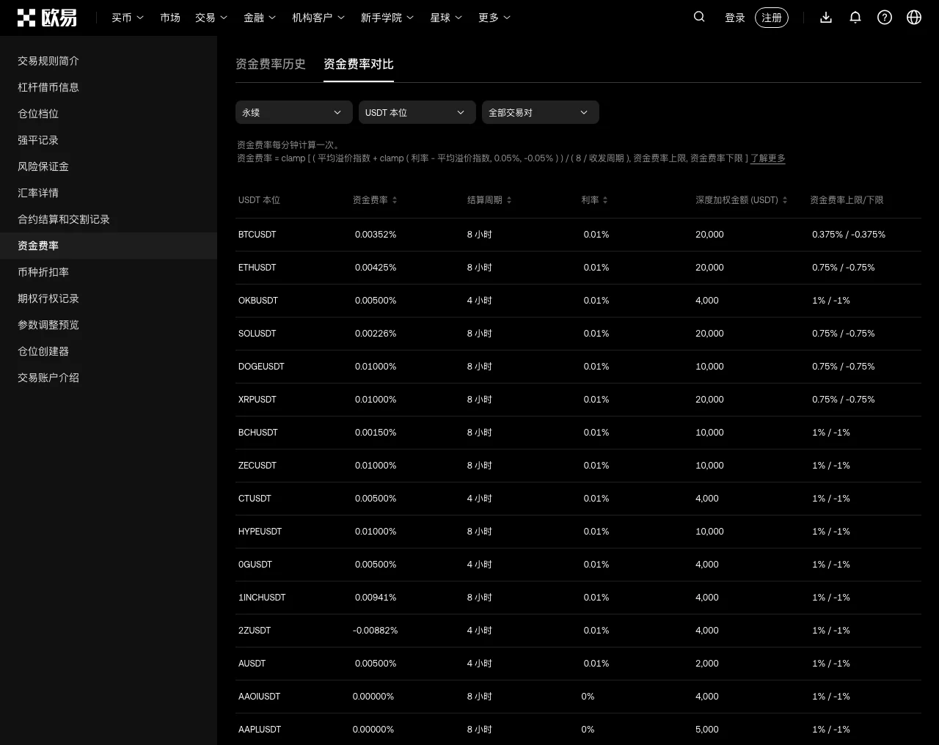Click HYPEUSDT in the table

tap(260, 532)
